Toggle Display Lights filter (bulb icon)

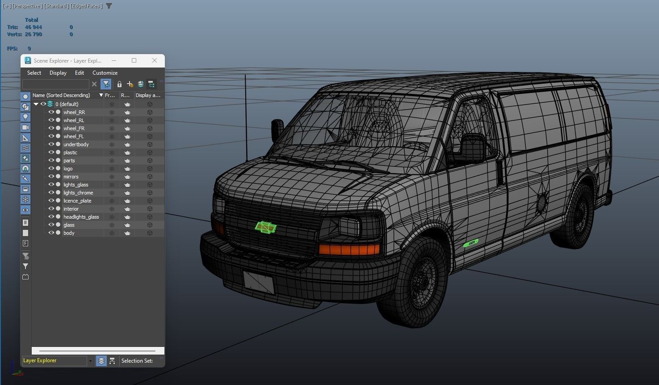[25, 117]
